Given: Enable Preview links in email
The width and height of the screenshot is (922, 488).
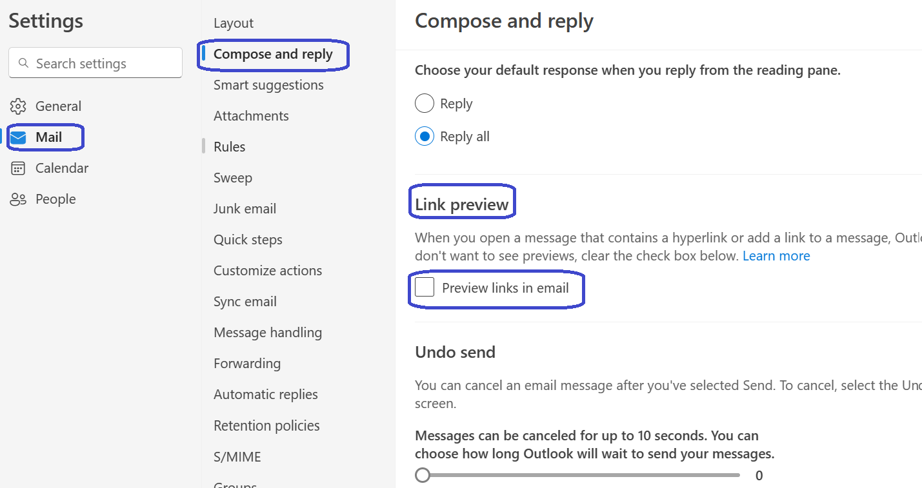Looking at the screenshot, I should [x=424, y=286].
